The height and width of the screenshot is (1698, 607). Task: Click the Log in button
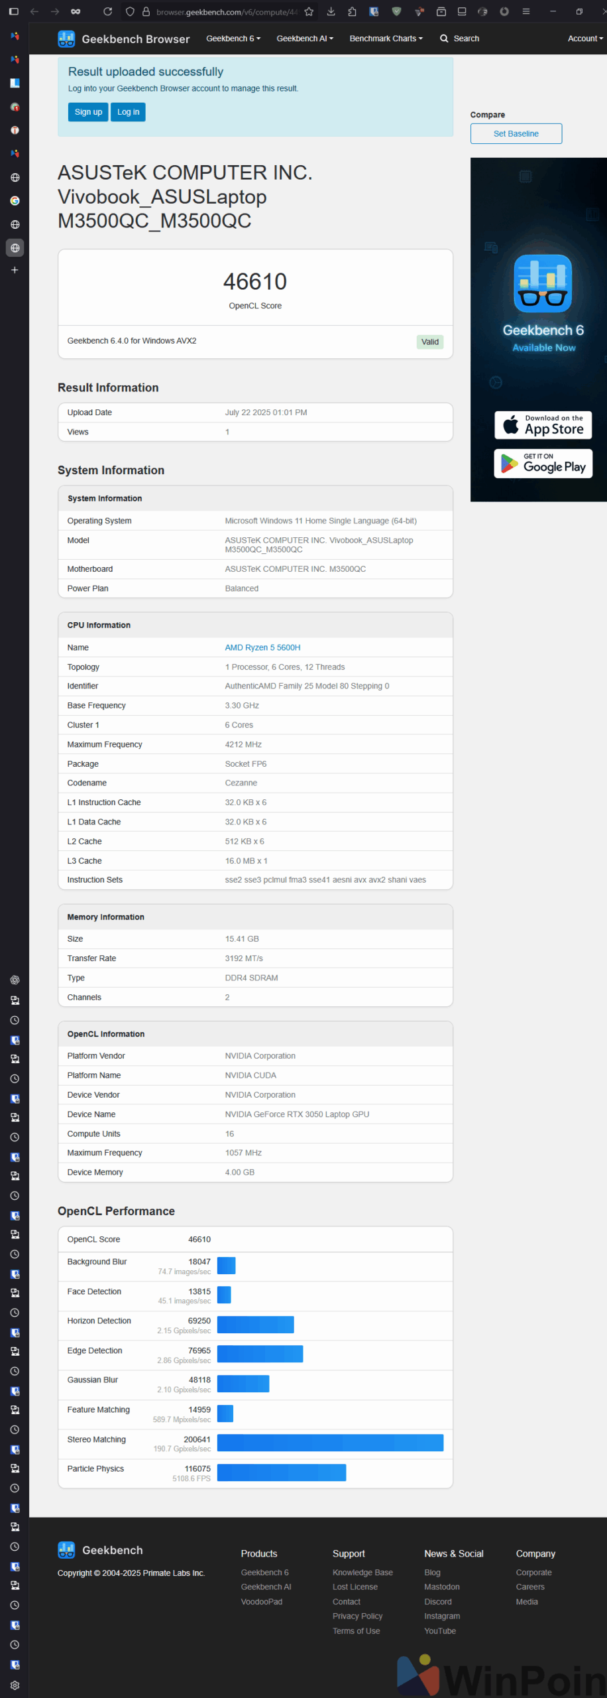(128, 112)
